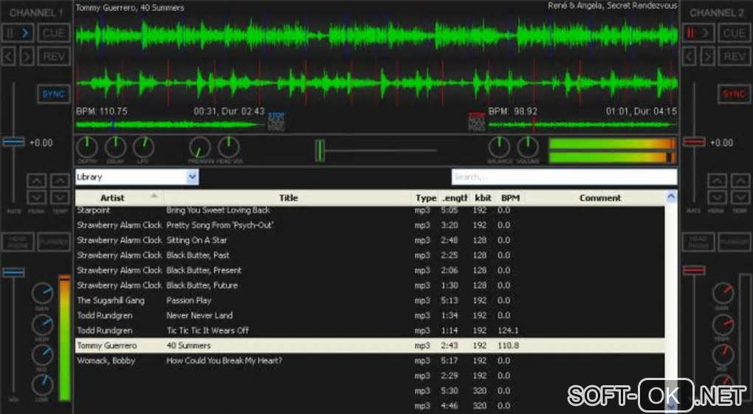Click Channel 1 RATE pitch slider handle

click(x=13, y=142)
